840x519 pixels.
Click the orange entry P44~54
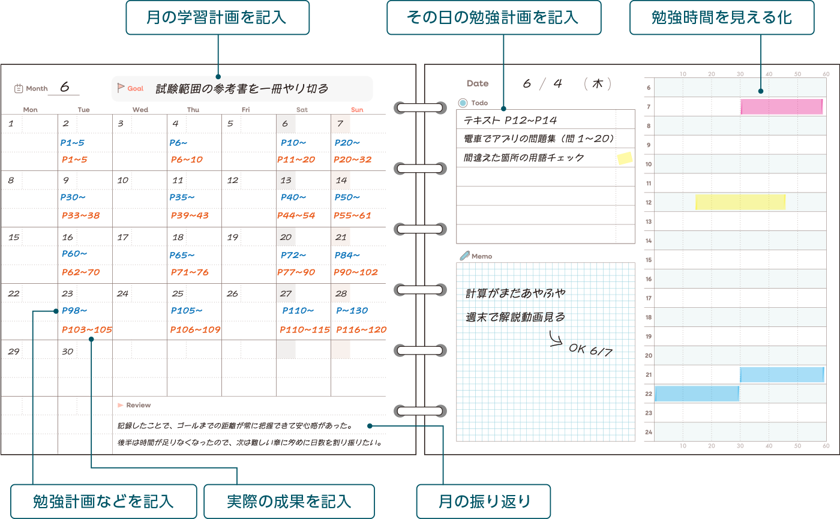coord(296,215)
